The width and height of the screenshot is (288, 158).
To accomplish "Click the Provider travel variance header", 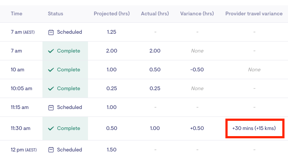I will point(254,14).
